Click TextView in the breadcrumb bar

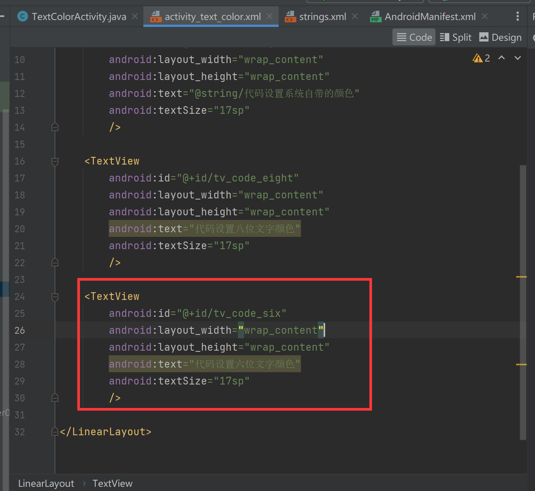point(113,483)
